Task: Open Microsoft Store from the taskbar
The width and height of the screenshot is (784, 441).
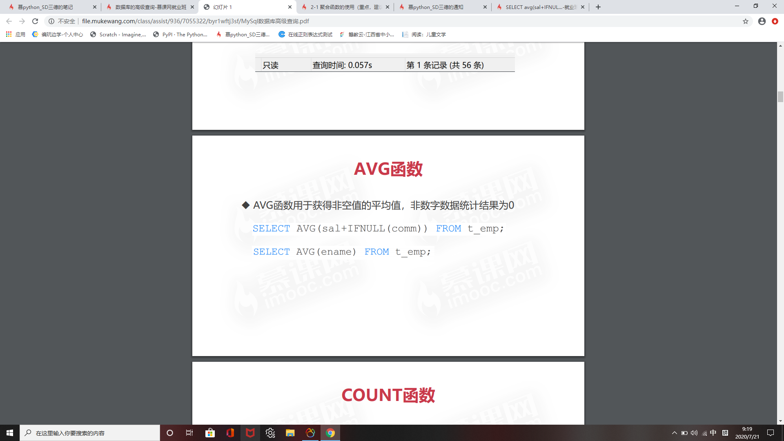Action: [x=210, y=433]
